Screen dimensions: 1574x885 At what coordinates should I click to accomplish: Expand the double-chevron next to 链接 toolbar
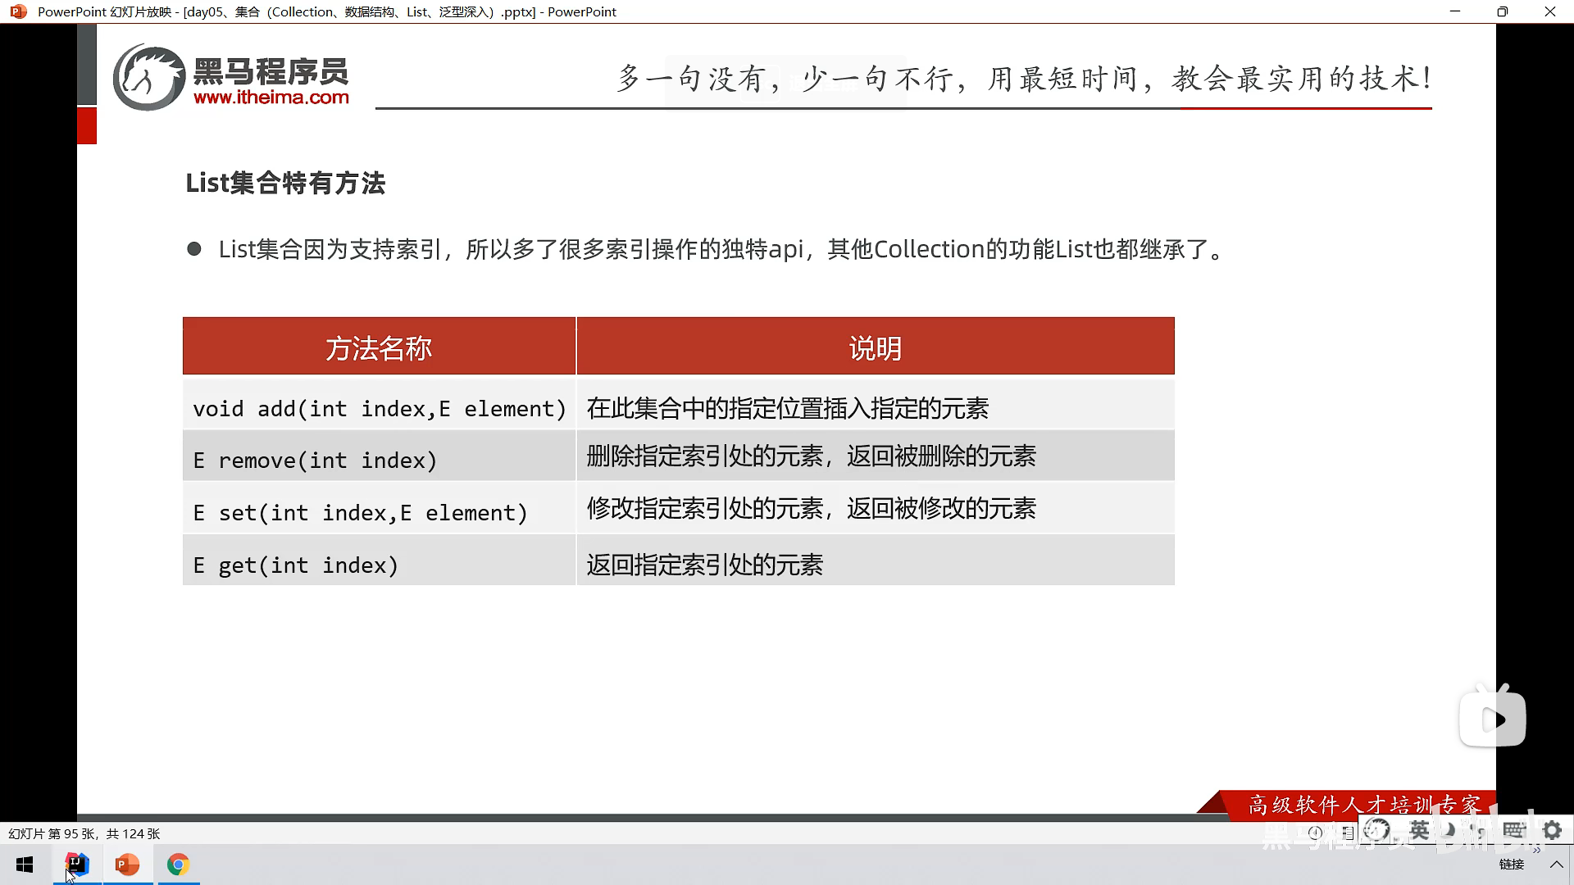[1536, 850]
